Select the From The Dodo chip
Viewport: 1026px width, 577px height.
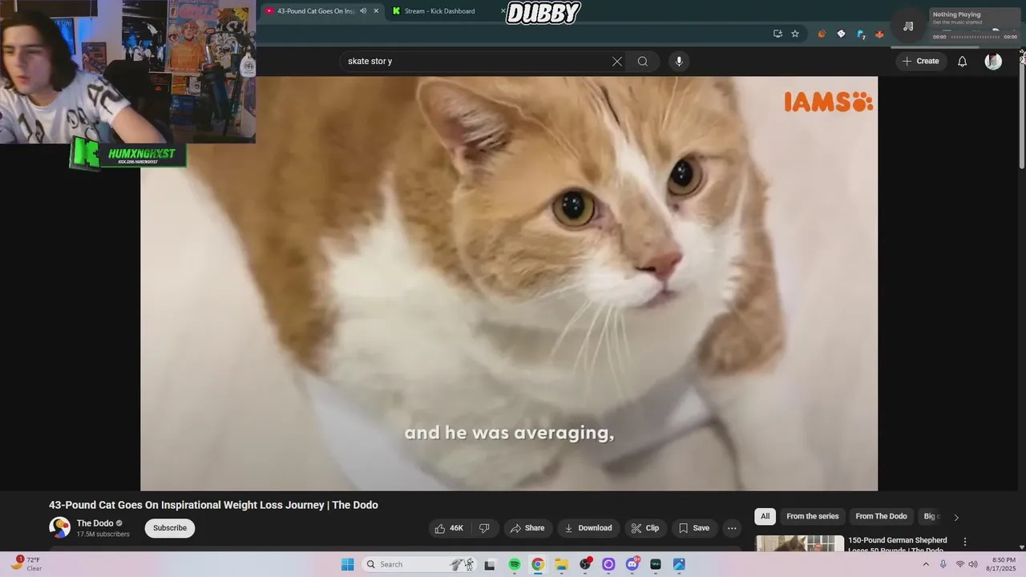click(881, 517)
